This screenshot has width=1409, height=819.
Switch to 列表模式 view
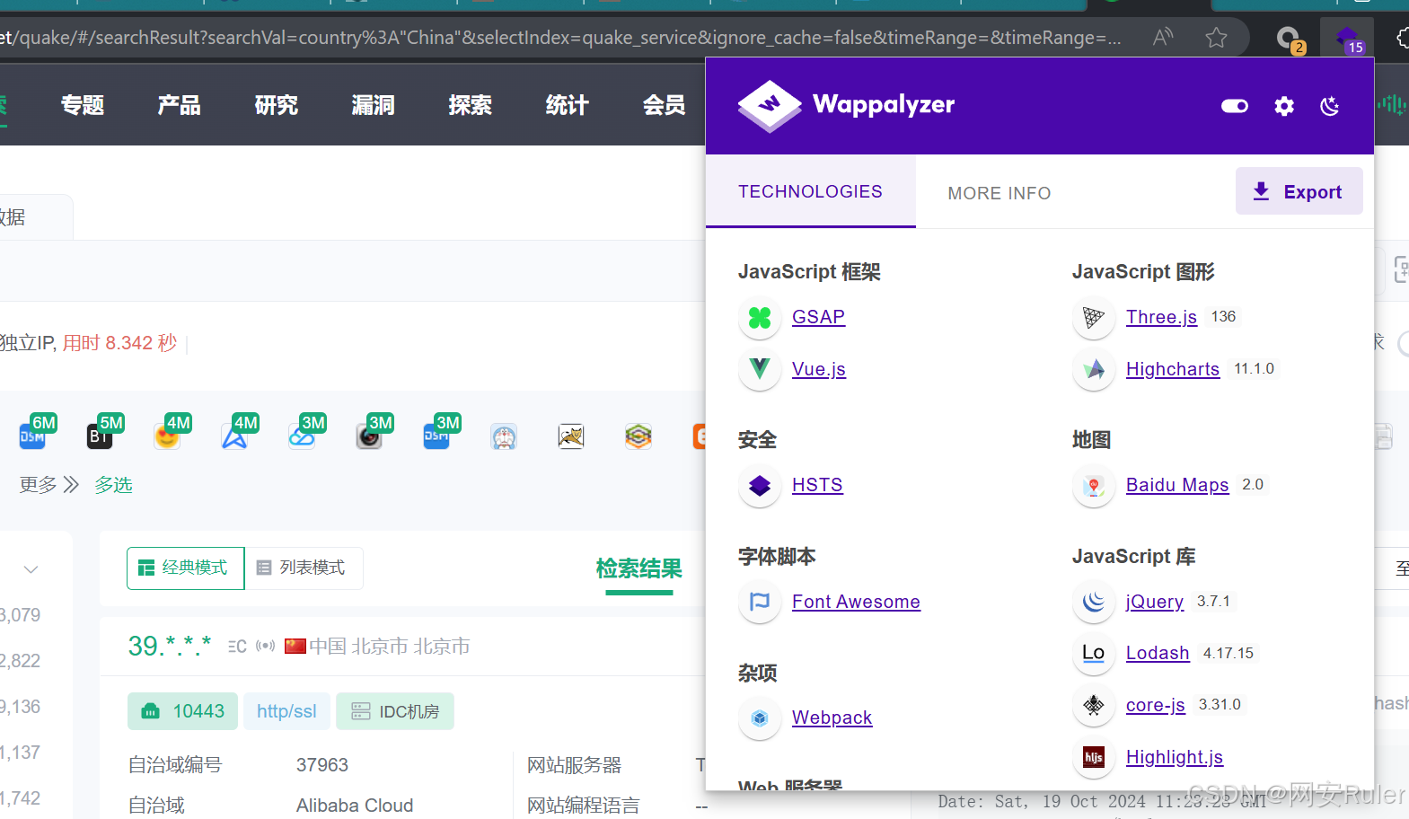pos(304,568)
